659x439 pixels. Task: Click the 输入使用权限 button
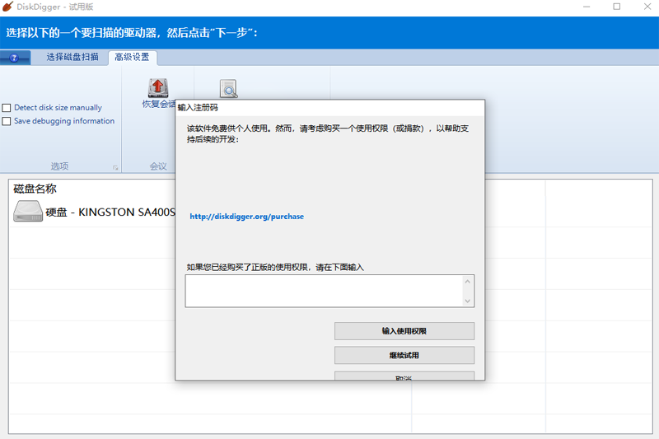[404, 331]
